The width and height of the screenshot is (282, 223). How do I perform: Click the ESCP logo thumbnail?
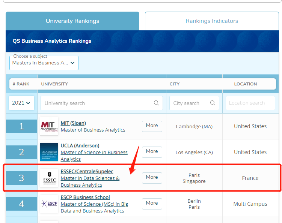pos(49,204)
